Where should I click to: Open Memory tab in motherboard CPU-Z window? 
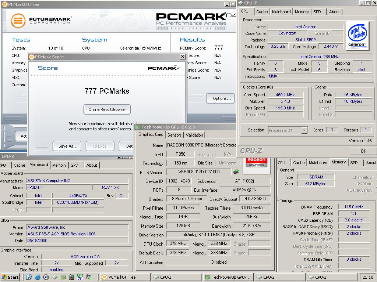pyautogui.click(x=59, y=165)
